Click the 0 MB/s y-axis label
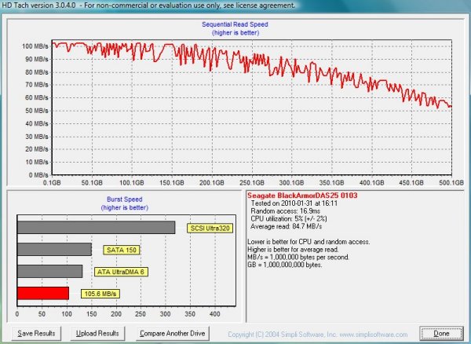The width and height of the screenshot is (471, 344). click(38, 175)
